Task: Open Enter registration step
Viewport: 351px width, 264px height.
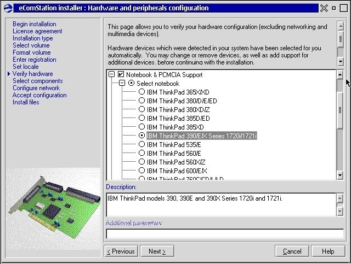Action: (35, 60)
